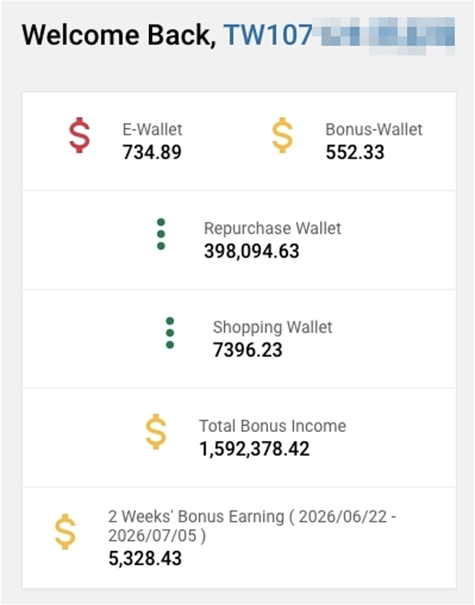
Task: Click the green dots beside Shopping Wallet
Action: 170,333
